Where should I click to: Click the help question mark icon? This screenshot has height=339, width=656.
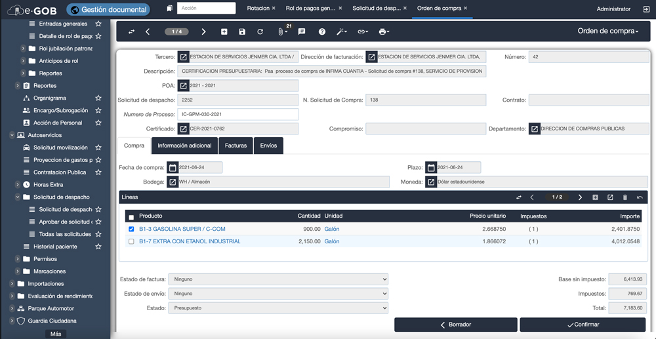tap(321, 31)
